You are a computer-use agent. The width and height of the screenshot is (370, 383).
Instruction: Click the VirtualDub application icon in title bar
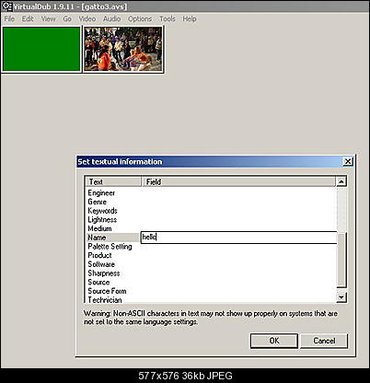pyautogui.click(x=6, y=6)
